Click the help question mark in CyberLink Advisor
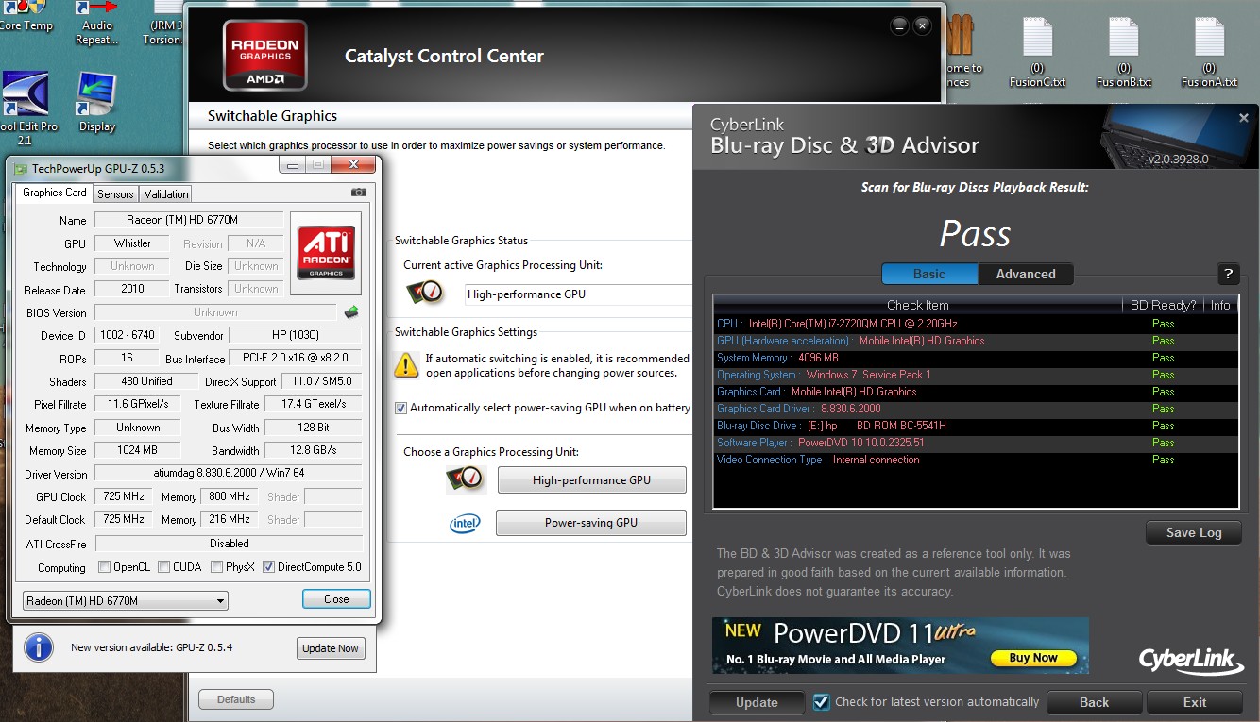Image resolution: width=1260 pixels, height=722 pixels. pyautogui.click(x=1228, y=275)
